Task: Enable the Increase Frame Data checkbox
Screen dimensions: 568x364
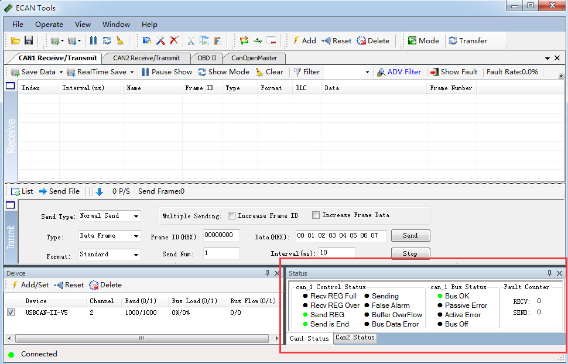Action: 316,215
